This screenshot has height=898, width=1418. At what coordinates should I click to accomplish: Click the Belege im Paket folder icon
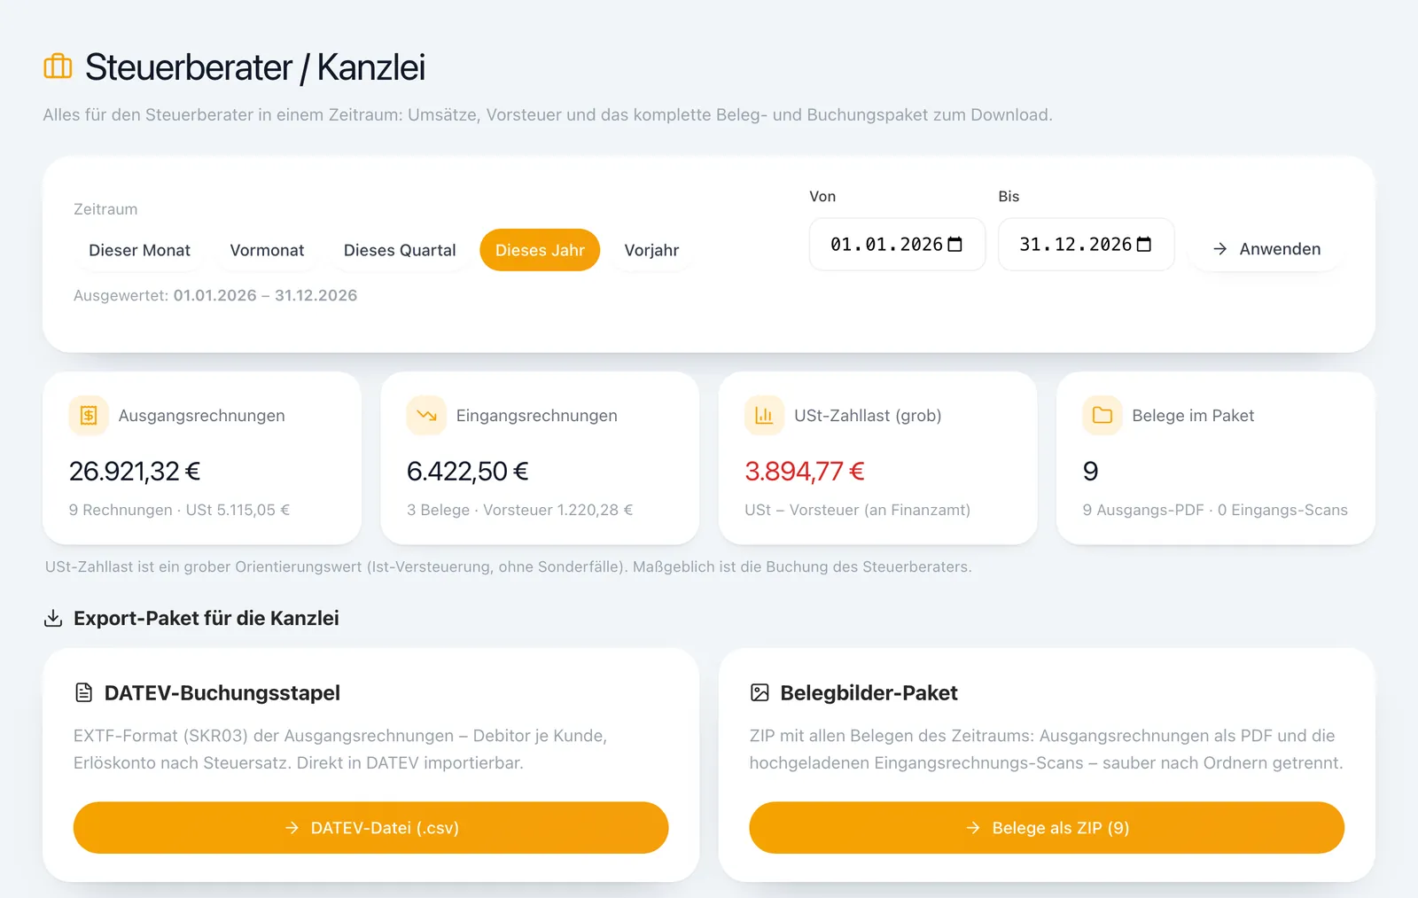pos(1102,415)
